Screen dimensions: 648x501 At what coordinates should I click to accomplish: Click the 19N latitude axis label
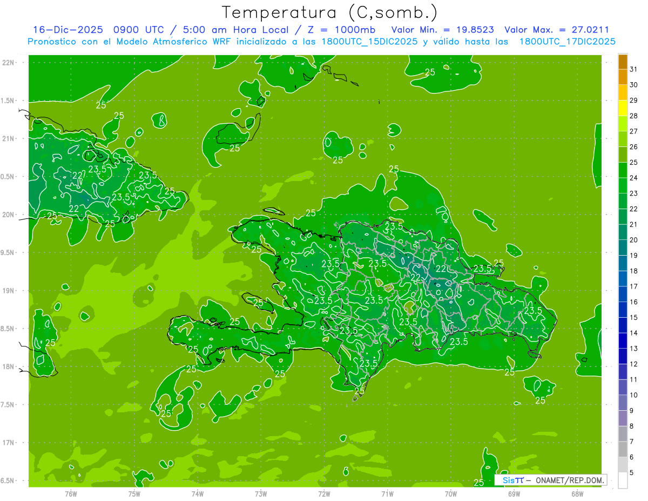pyautogui.click(x=9, y=291)
